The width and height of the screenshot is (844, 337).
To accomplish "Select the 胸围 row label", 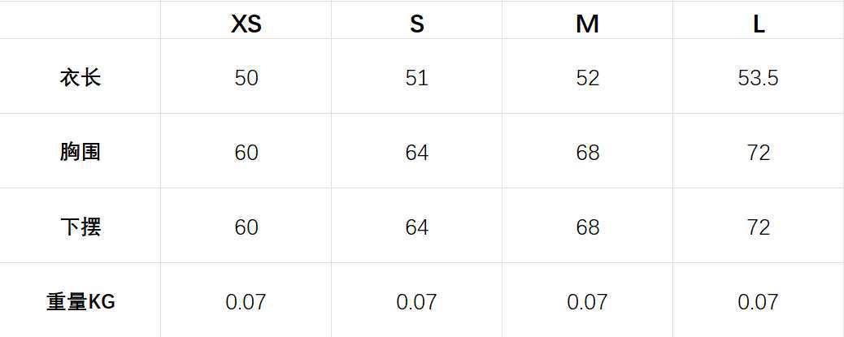I will (x=80, y=152).
